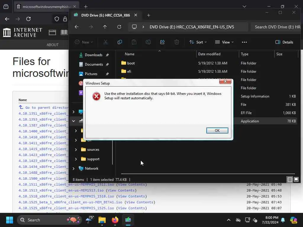
Task: Click the Delete trash icon in Explorer
Action: click(176, 42)
